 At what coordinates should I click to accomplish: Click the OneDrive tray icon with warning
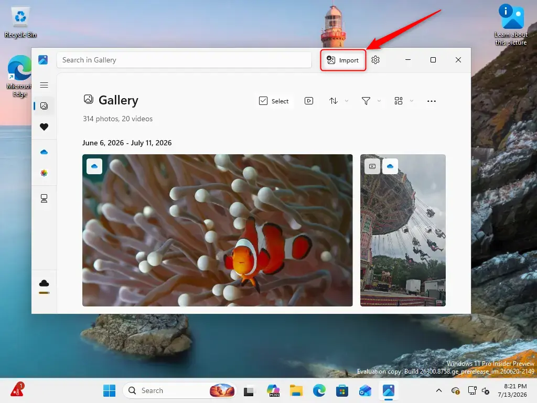pos(456,390)
